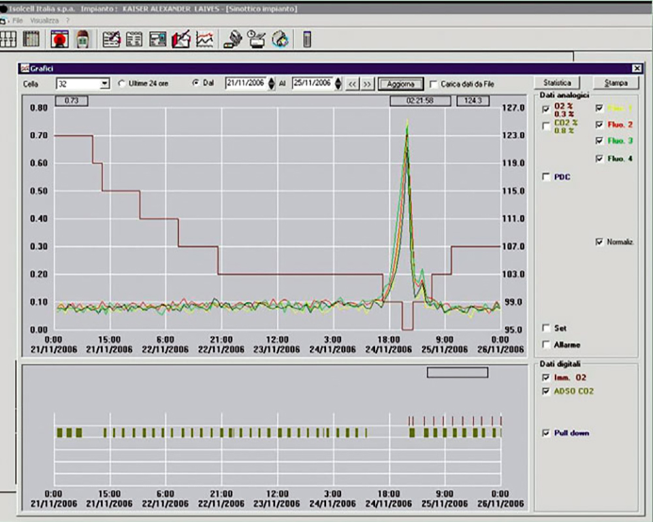Select the Ultime 24 ore radio button

point(121,84)
